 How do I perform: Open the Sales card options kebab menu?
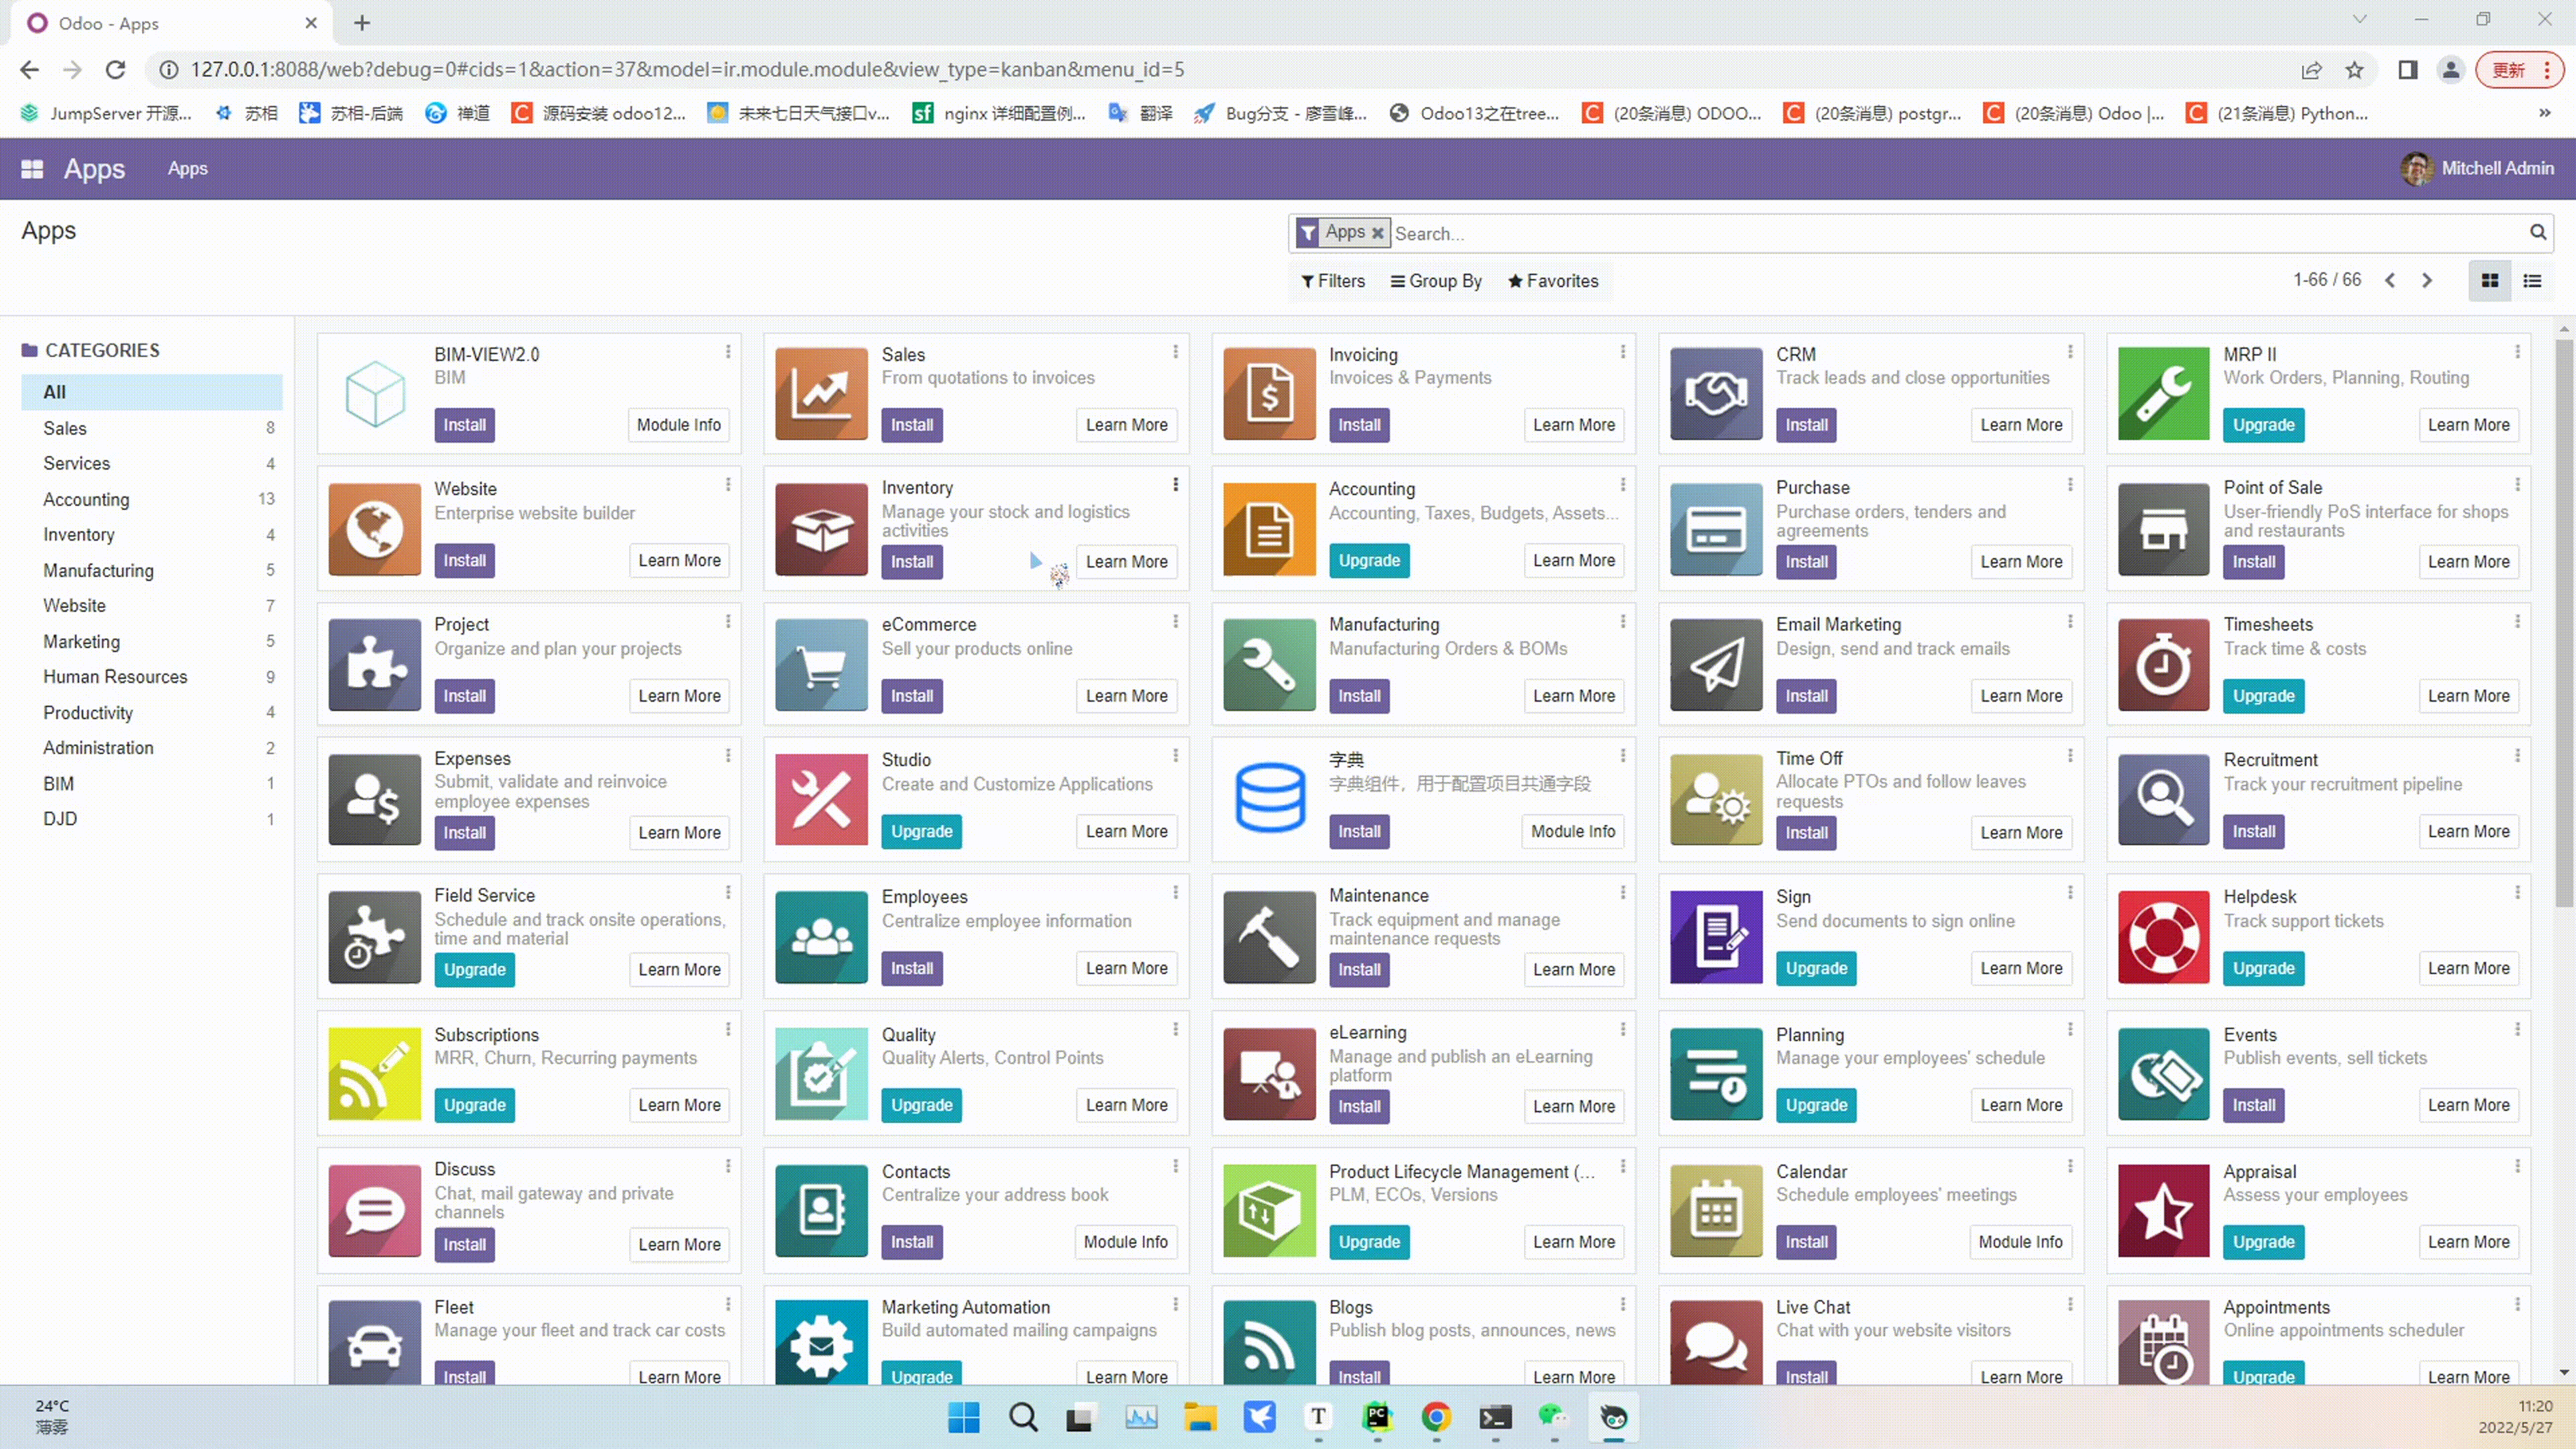click(1175, 352)
